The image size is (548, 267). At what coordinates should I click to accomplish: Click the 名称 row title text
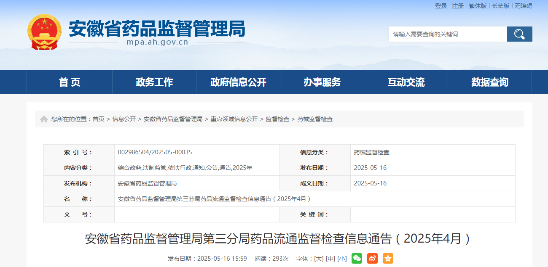tap(215, 199)
